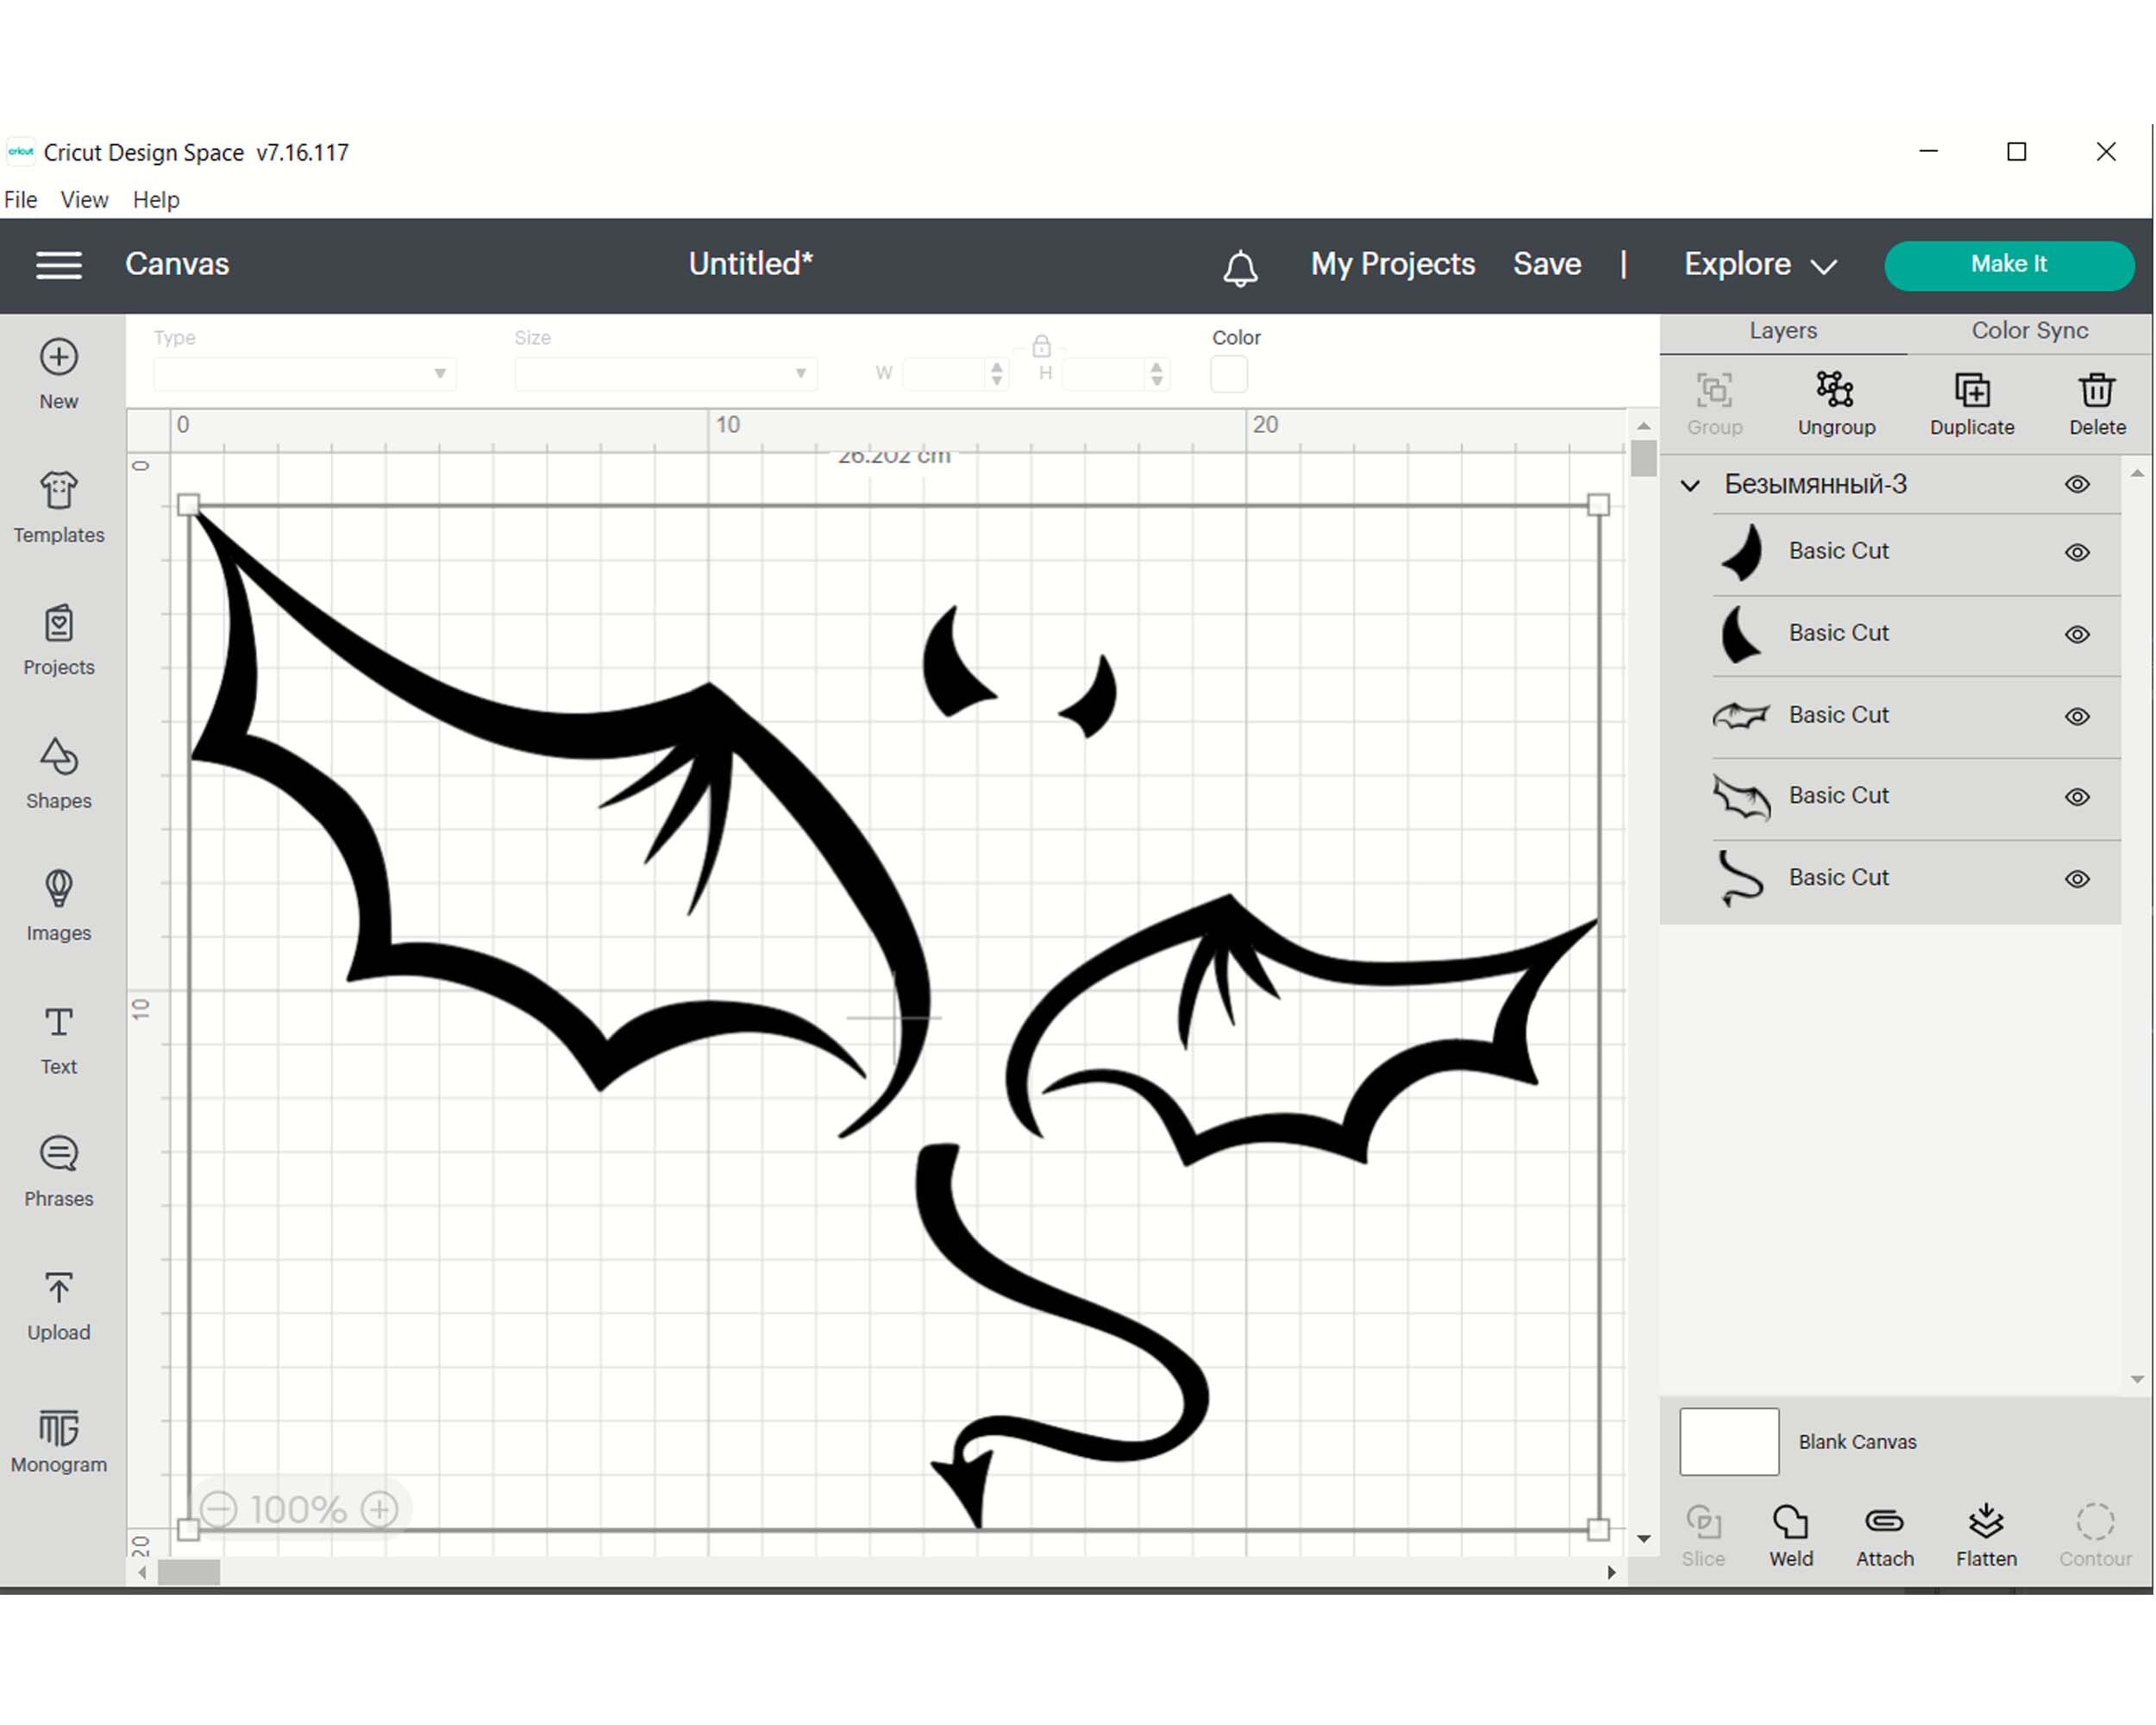Open the File menu

(x=20, y=199)
